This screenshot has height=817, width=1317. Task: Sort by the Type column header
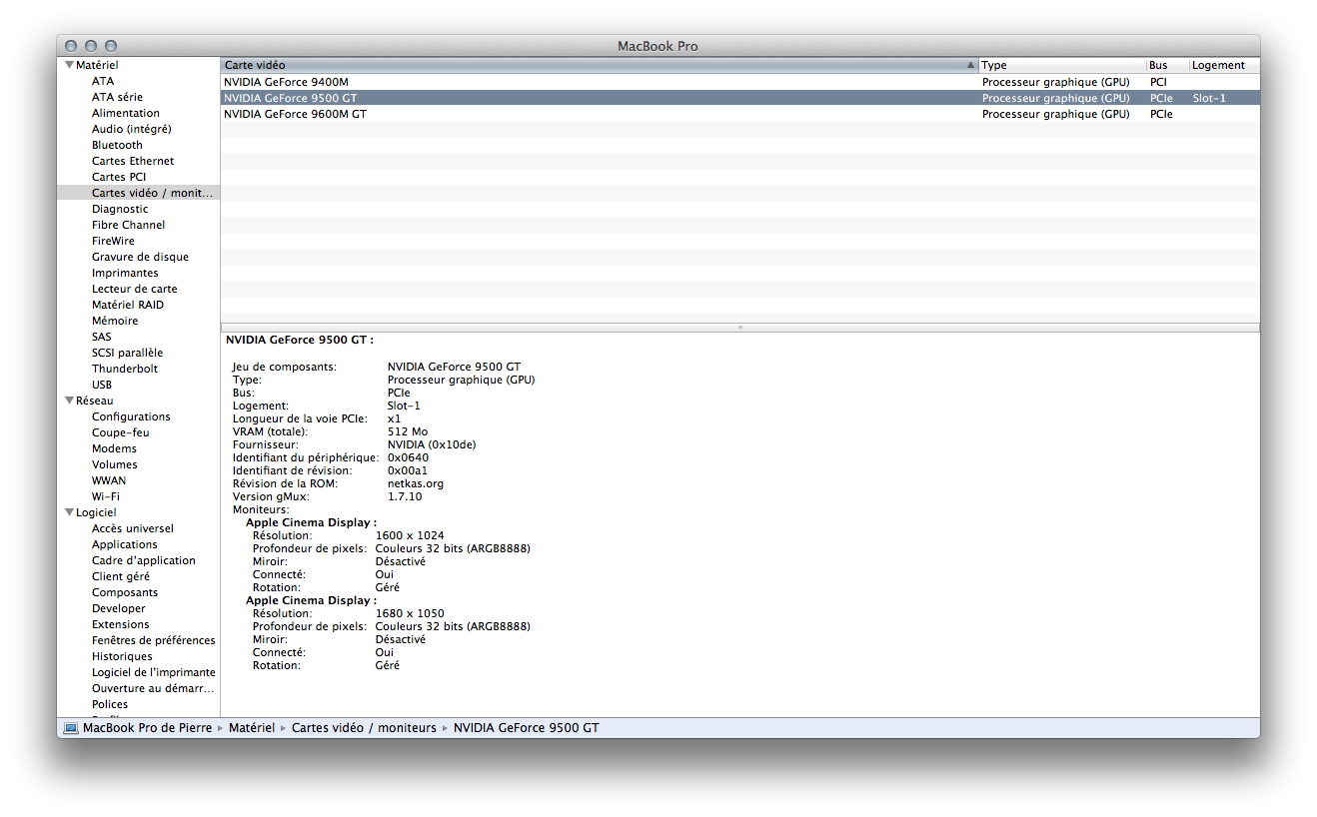1059,66
